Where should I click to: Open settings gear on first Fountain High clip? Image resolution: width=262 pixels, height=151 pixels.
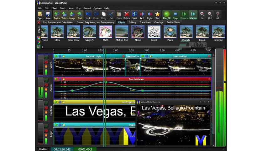click(x=60, y=56)
